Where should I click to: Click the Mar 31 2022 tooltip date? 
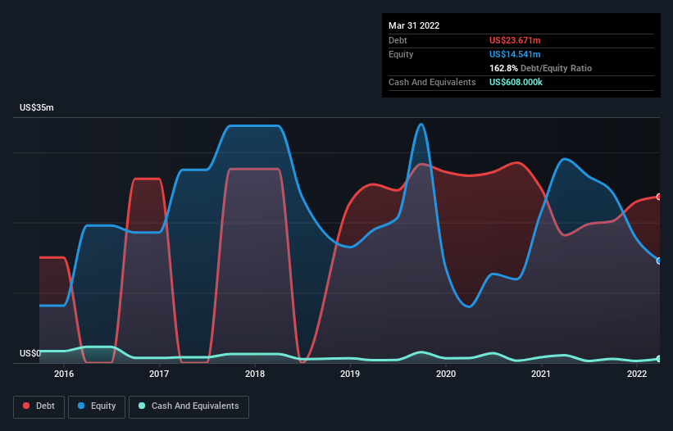point(414,25)
